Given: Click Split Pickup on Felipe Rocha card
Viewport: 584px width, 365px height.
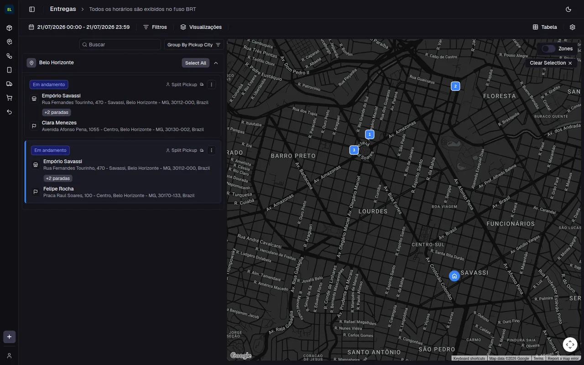Looking at the screenshot, I should coord(185,150).
